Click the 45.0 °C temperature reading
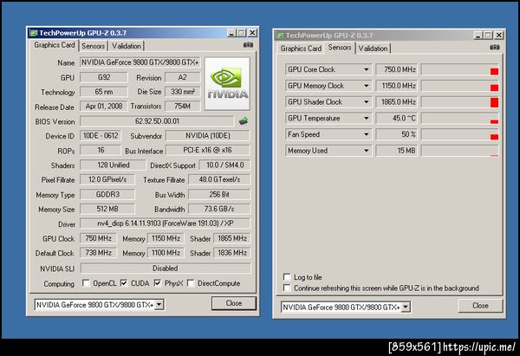Image resolution: width=520 pixels, height=356 pixels. [397, 119]
